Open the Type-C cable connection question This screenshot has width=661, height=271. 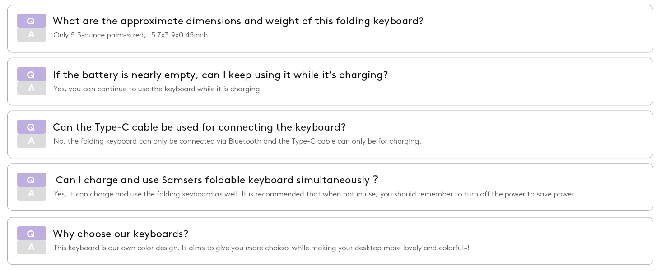click(199, 127)
